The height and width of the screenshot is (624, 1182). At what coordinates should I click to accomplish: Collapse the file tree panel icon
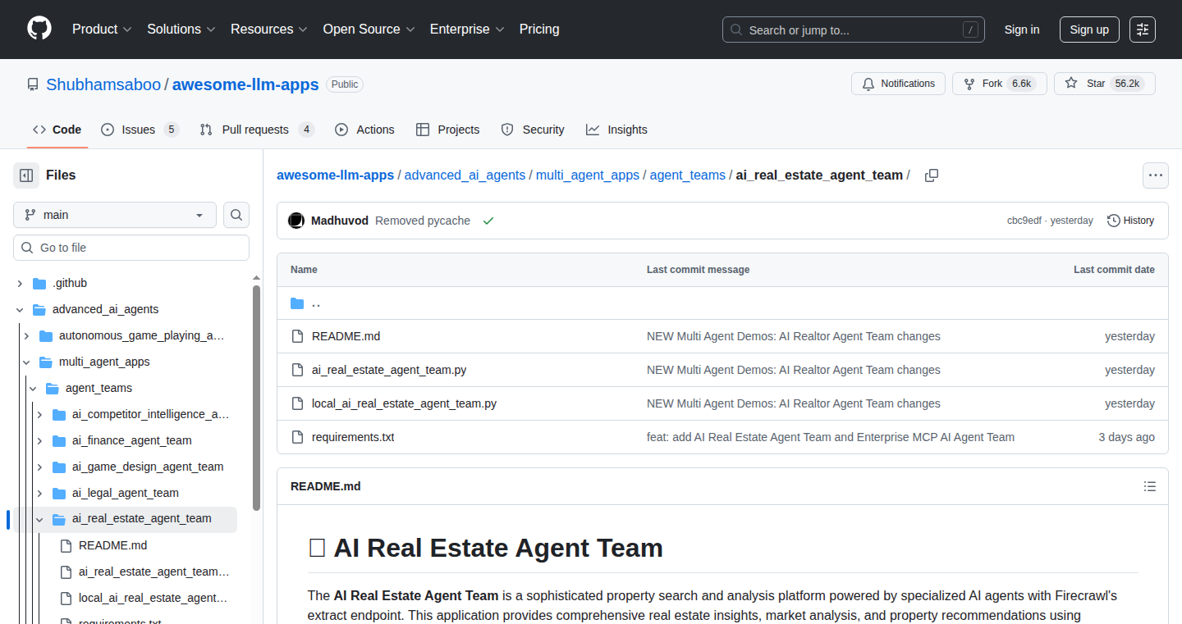tap(26, 175)
